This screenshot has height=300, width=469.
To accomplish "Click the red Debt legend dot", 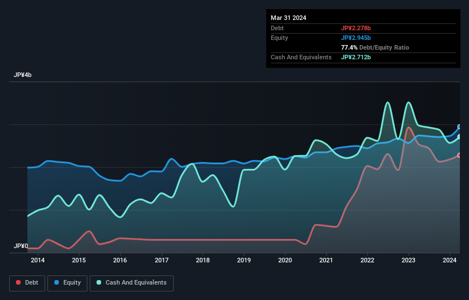I will [x=19, y=282].
